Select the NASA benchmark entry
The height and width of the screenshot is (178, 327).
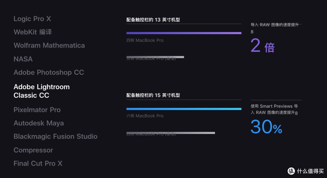pos(23,59)
